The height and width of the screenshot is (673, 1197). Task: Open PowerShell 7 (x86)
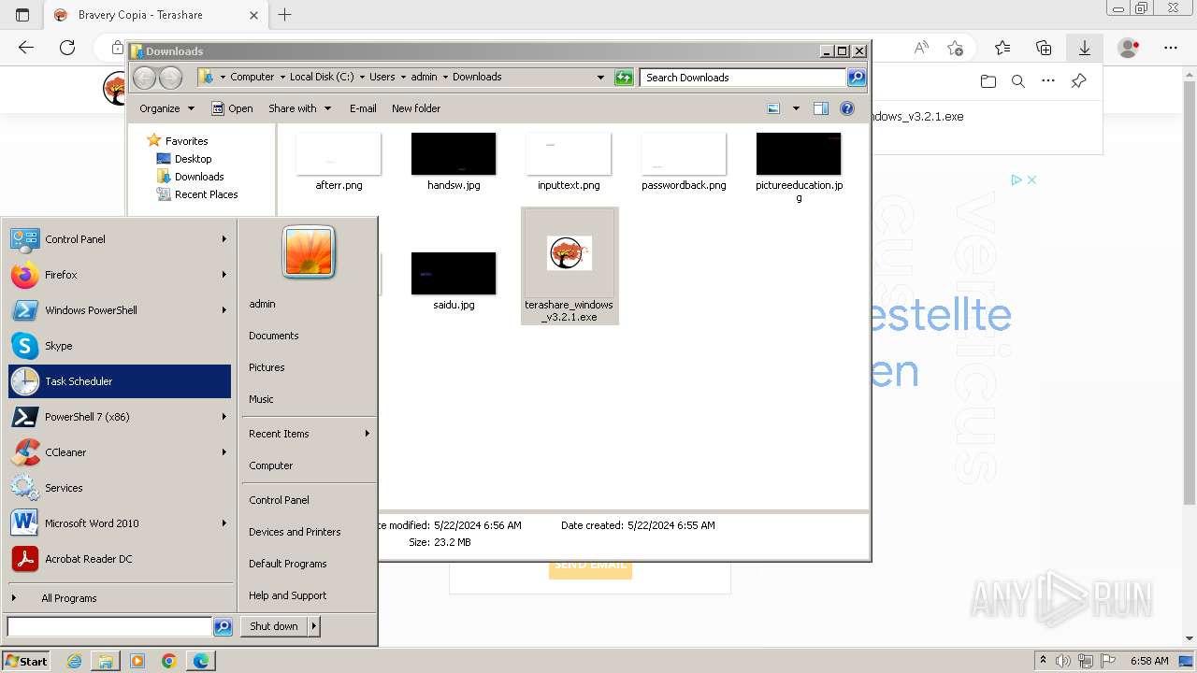point(119,417)
